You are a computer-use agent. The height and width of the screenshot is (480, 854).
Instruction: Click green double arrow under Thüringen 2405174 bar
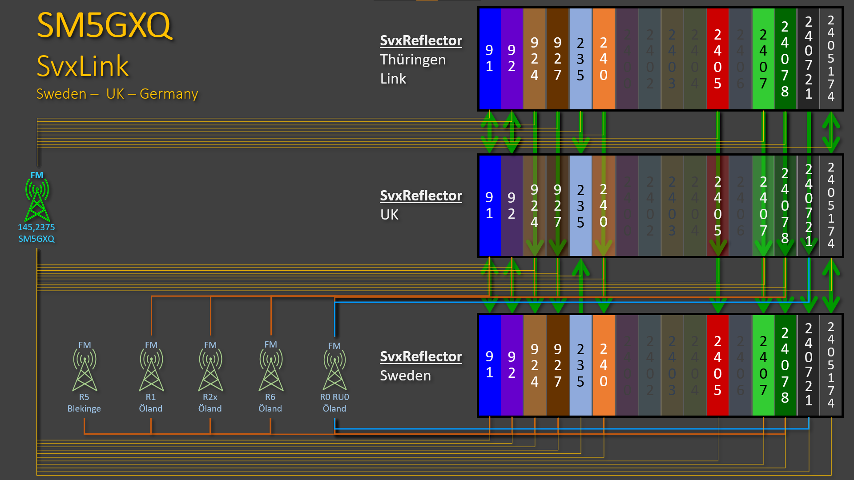coord(831,132)
